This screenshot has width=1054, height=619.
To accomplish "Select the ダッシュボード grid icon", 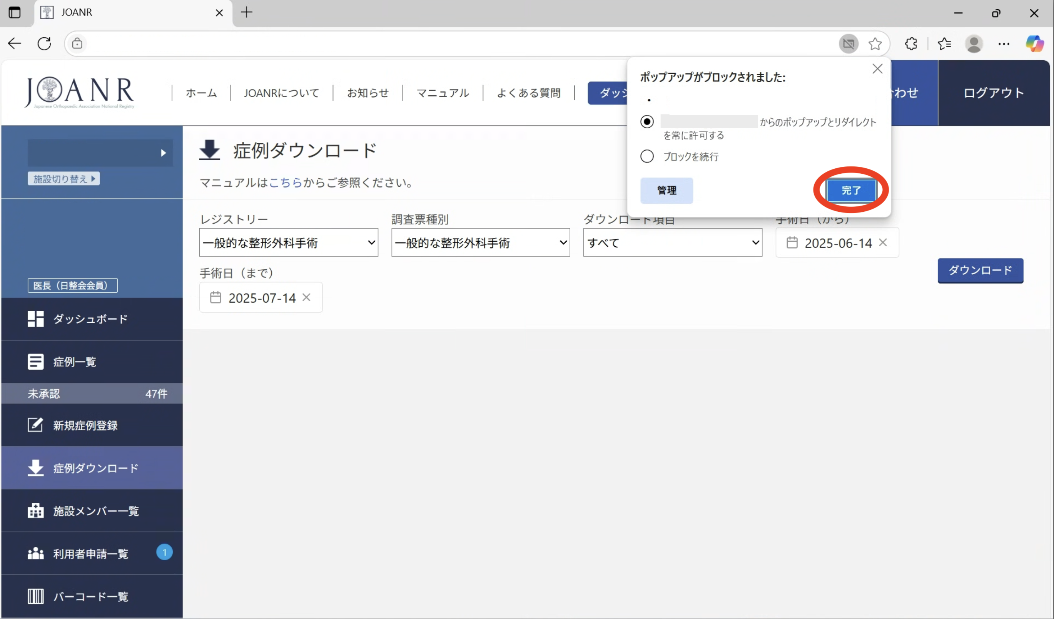I will coord(35,319).
